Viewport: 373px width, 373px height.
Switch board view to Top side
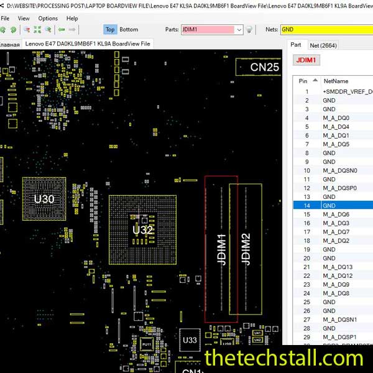tap(110, 29)
